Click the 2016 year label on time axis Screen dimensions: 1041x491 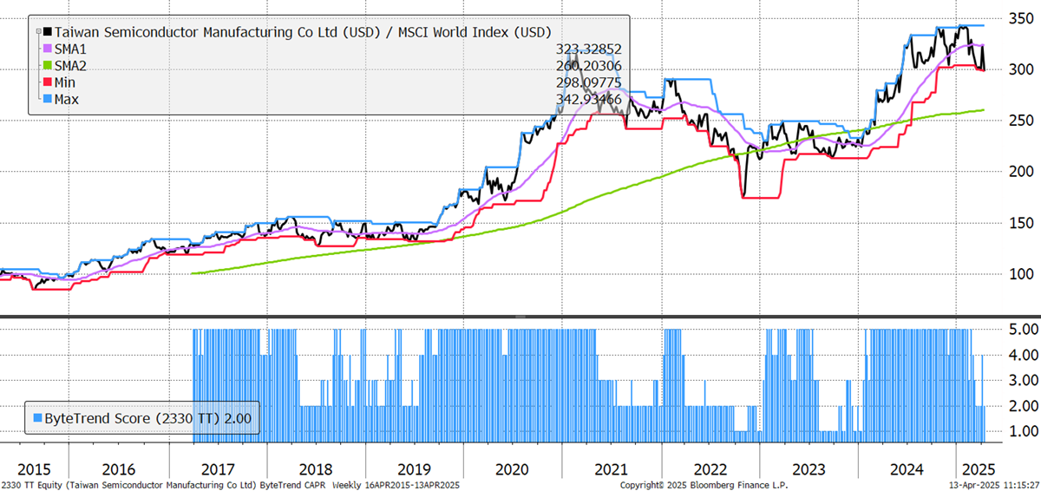tap(118, 469)
